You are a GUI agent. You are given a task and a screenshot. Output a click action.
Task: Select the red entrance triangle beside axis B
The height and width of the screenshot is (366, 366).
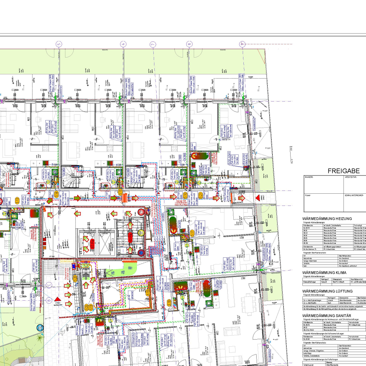[58, 299]
